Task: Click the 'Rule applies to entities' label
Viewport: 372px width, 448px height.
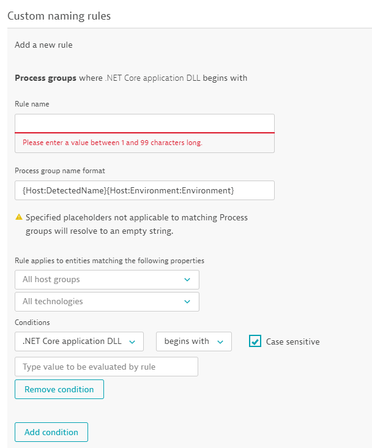Action: coord(110,261)
